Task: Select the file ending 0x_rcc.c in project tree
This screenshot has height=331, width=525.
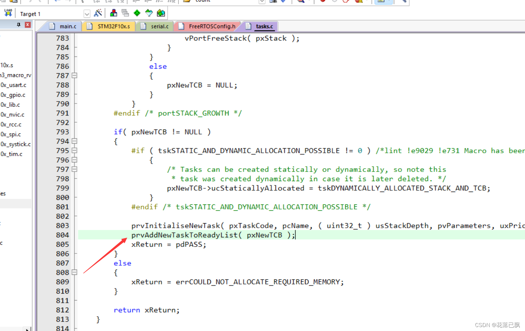Action: click(x=11, y=125)
